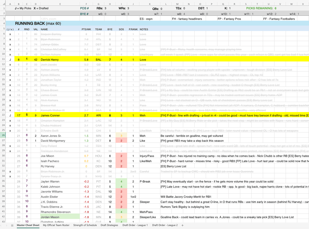Select column K header
Viewport: 309px width, 229px height.
pyautogui.click(x=150, y=4)
